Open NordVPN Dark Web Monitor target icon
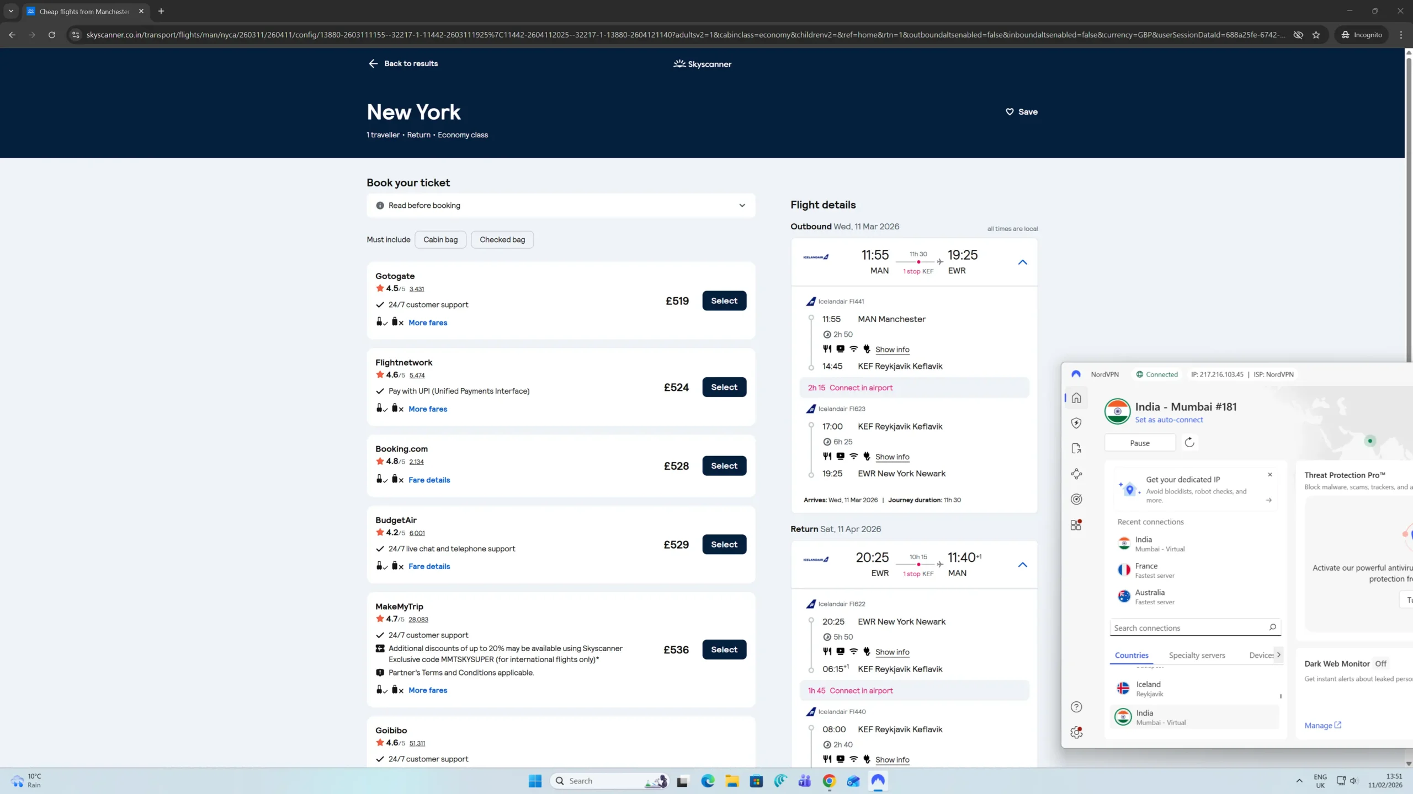The image size is (1413, 794). click(x=1076, y=499)
